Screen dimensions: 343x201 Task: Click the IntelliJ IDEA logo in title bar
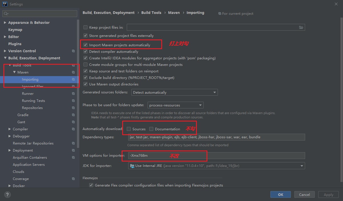tap(5, 4)
